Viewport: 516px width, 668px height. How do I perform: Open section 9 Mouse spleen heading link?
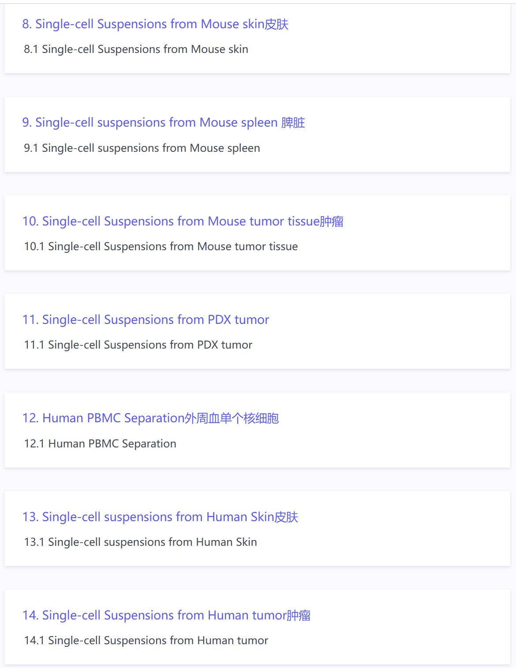(164, 122)
